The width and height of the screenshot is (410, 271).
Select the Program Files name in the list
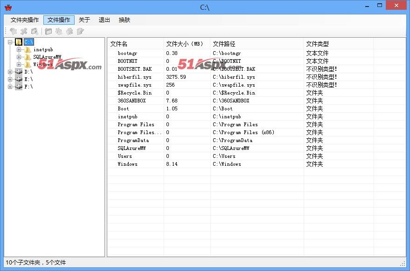pos(136,124)
